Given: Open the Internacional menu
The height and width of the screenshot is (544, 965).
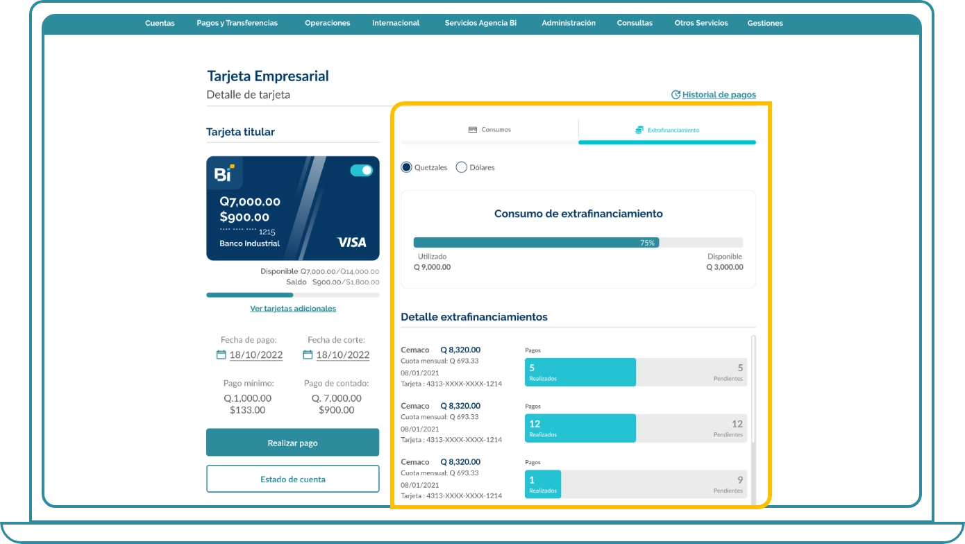Looking at the screenshot, I should pyautogui.click(x=396, y=23).
